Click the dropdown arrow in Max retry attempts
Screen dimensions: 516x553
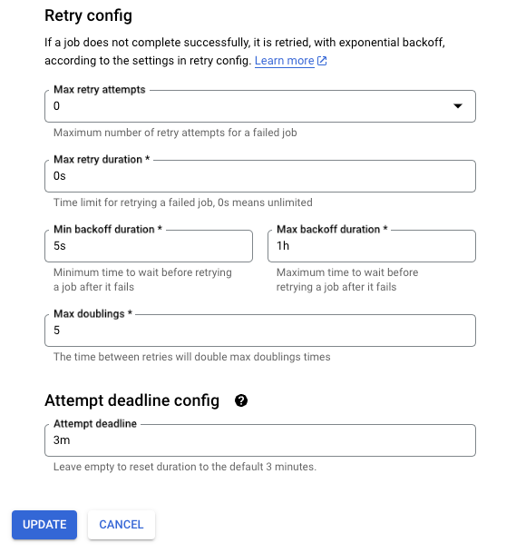pos(458,106)
